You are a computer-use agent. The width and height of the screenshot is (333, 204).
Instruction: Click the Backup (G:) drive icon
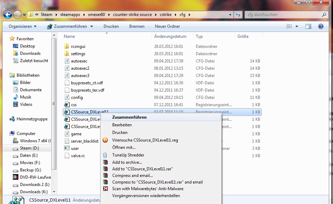tap(16, 170)
